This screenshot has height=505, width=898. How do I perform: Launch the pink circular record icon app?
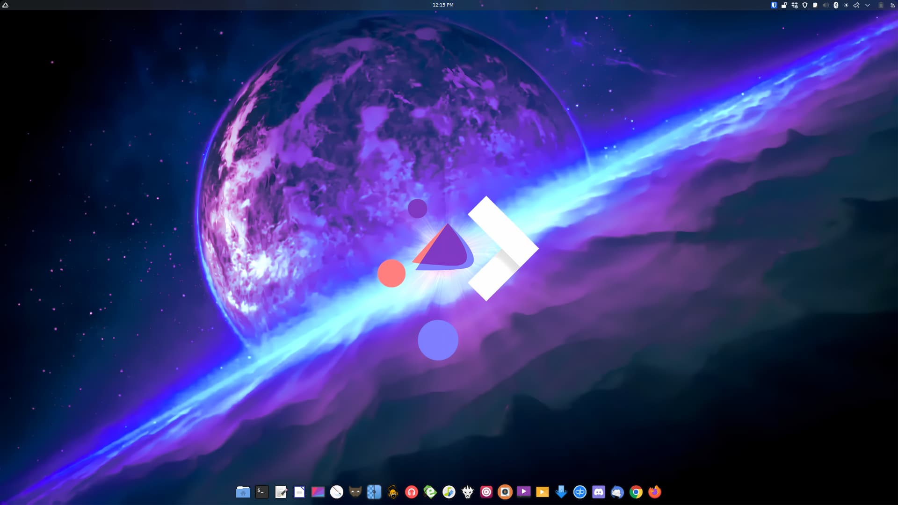coord(486,492)
